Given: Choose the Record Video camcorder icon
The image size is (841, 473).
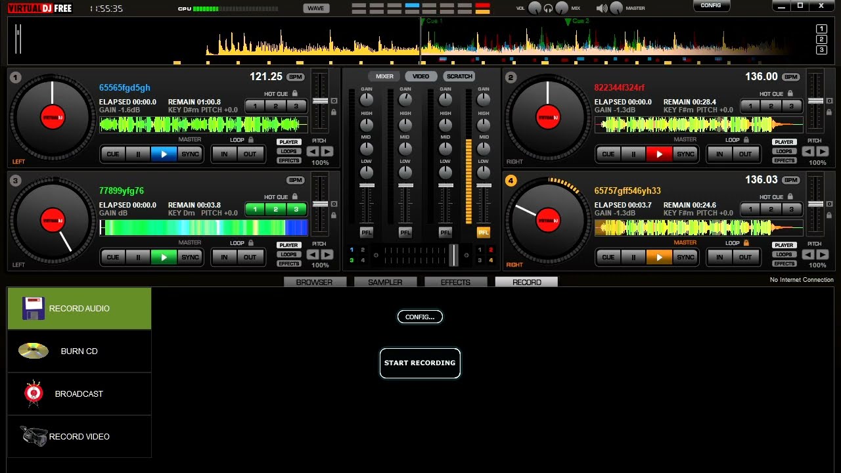Looking at the screenshot, I should coord(34,436).
